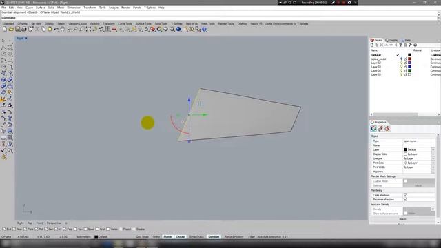441x248 pixels.
Task: Click the light bulb Hide objects icon
Action: click(140, 29)
